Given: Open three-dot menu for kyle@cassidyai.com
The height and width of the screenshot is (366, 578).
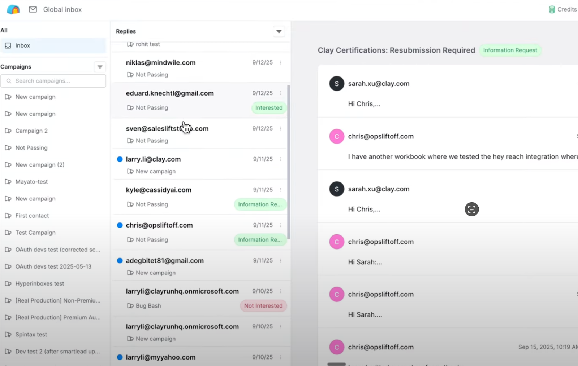Looking at the screenshot, I should point(281,190).
